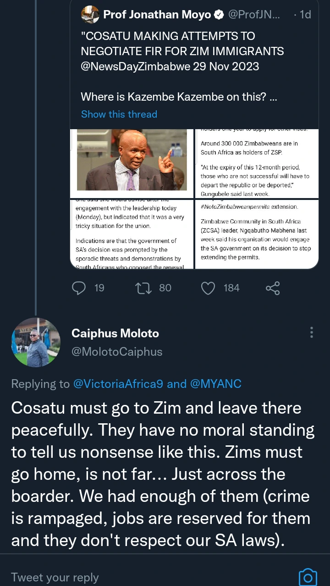Open the @MolotoCaiphus handle
Image resolution: width=330 pixels, height=586 pixels.
coord(117,352)
